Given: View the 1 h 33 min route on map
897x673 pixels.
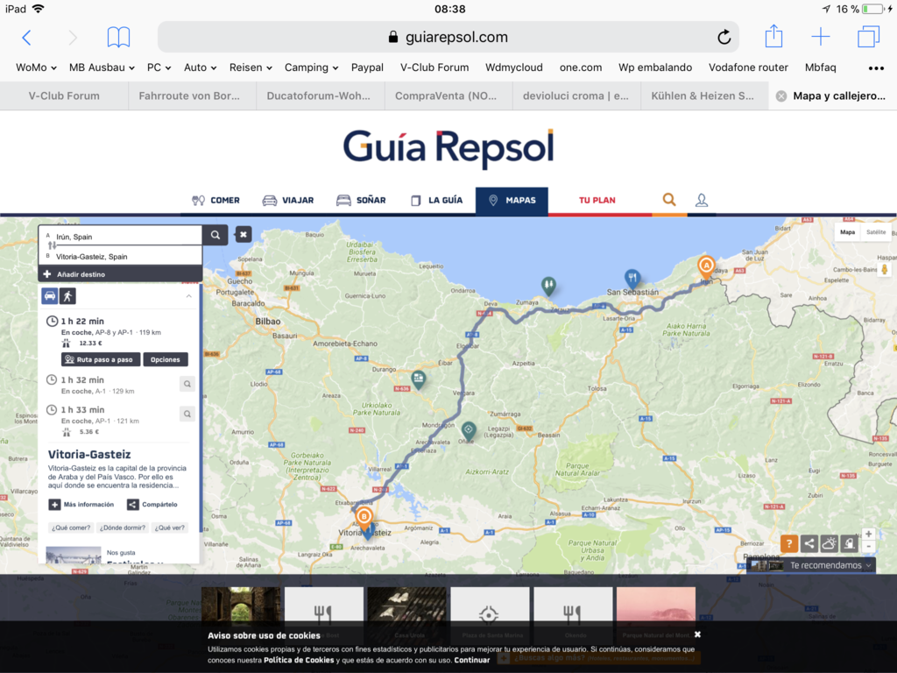Looking at the screenshot, I should point(187,414).
